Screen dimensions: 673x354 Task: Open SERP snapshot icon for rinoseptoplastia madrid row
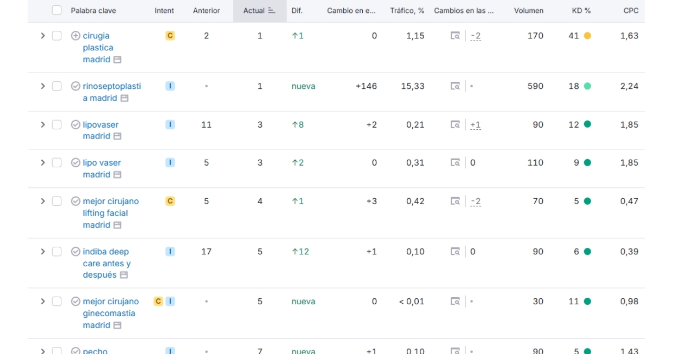455,86
